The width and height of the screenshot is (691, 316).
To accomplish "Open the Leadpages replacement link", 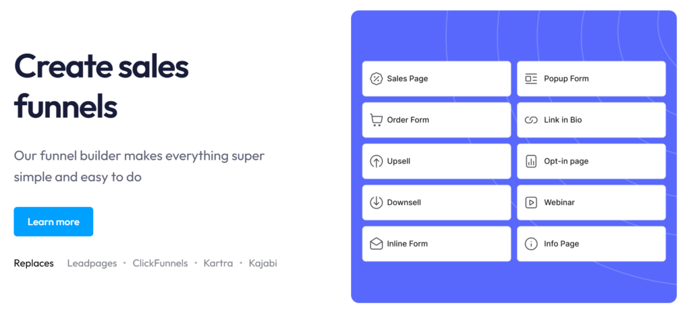I will coord(92,263).
